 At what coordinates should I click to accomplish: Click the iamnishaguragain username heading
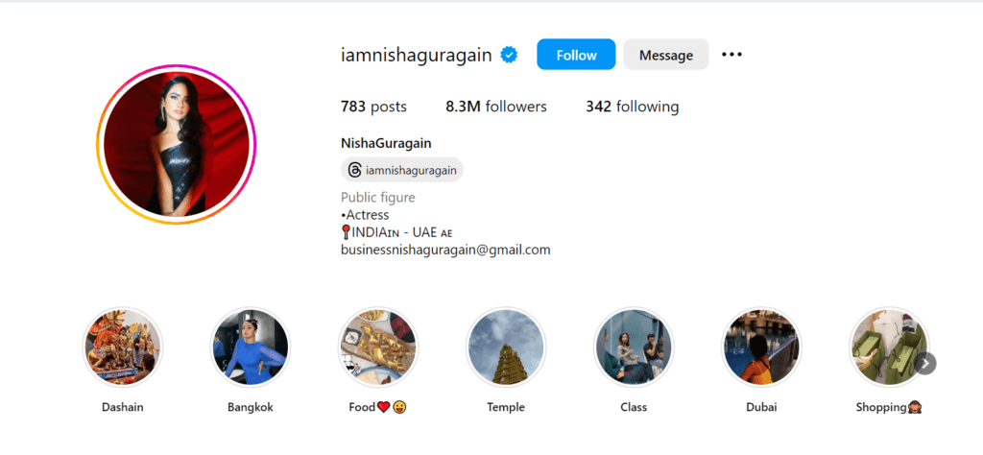pyautogui.click(x=417, y=55)
